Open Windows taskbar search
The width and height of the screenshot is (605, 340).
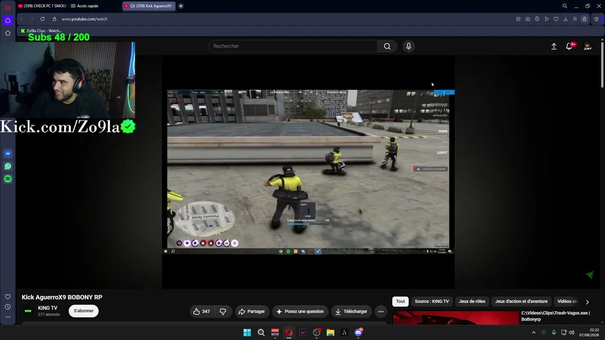(261, 332)
